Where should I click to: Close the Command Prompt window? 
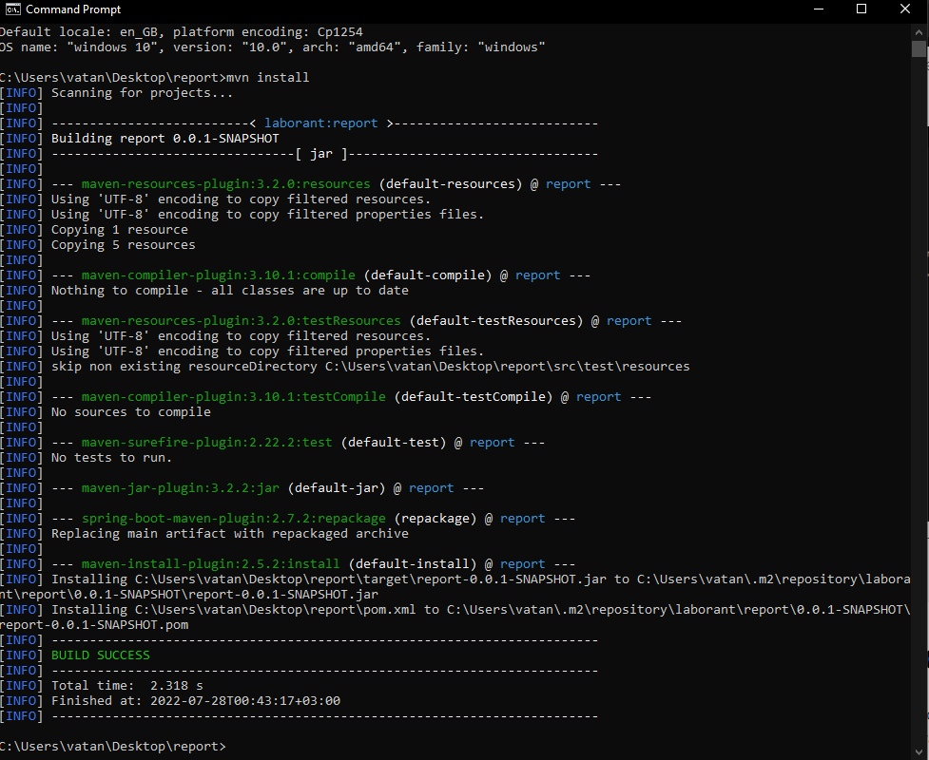coord(905,9)
